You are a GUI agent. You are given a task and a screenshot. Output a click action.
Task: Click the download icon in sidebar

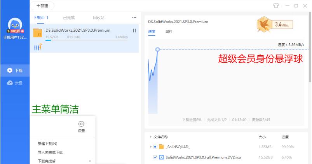[10, 70]
